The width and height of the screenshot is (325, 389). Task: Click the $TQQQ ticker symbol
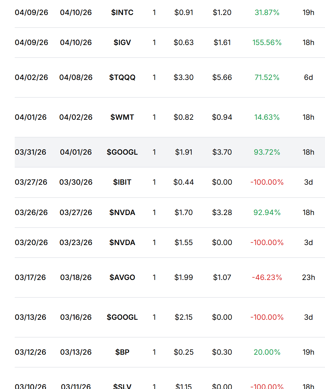[122, 77]
